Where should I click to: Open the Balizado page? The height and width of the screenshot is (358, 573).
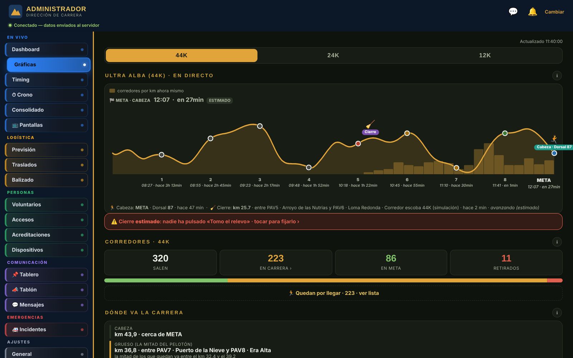tap(47, 180)
